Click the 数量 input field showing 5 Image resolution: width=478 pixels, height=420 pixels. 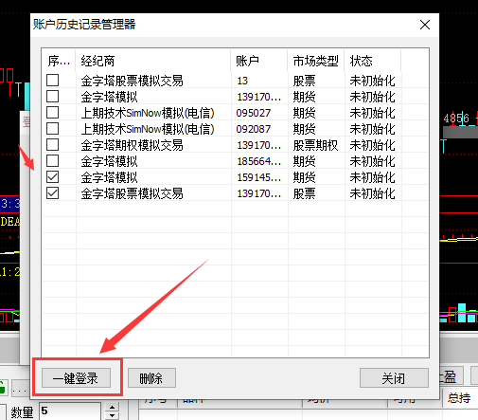(x=70, y=411)
